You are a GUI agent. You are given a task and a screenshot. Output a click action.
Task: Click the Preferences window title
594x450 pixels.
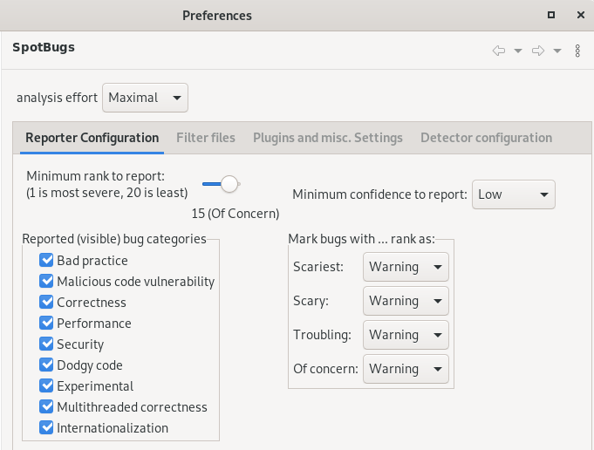217,16
